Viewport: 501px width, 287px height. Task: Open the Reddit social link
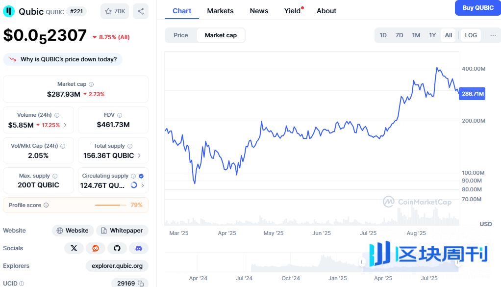click(x=96, y=248)
